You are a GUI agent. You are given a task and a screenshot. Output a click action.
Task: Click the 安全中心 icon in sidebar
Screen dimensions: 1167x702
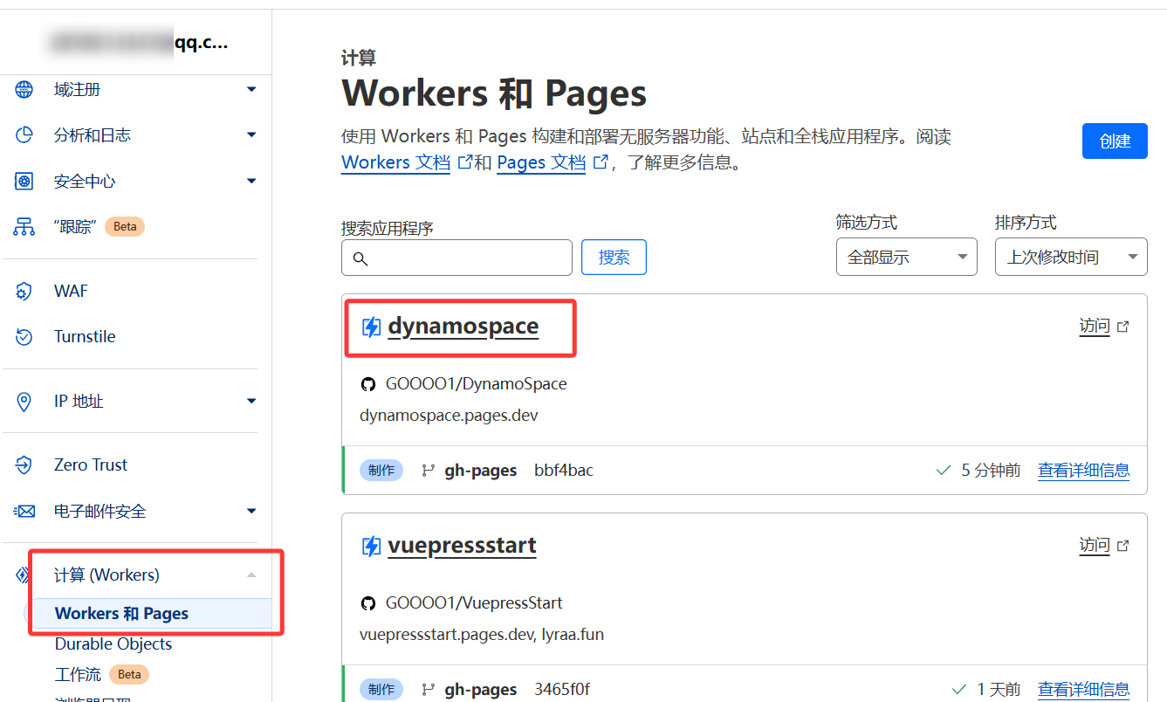click(x=24, y=181)
